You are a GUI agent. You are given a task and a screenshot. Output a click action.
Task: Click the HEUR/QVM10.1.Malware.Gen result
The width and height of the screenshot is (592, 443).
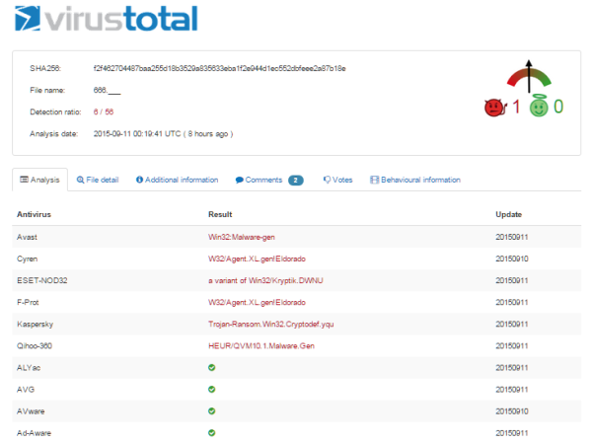(261, 345)
